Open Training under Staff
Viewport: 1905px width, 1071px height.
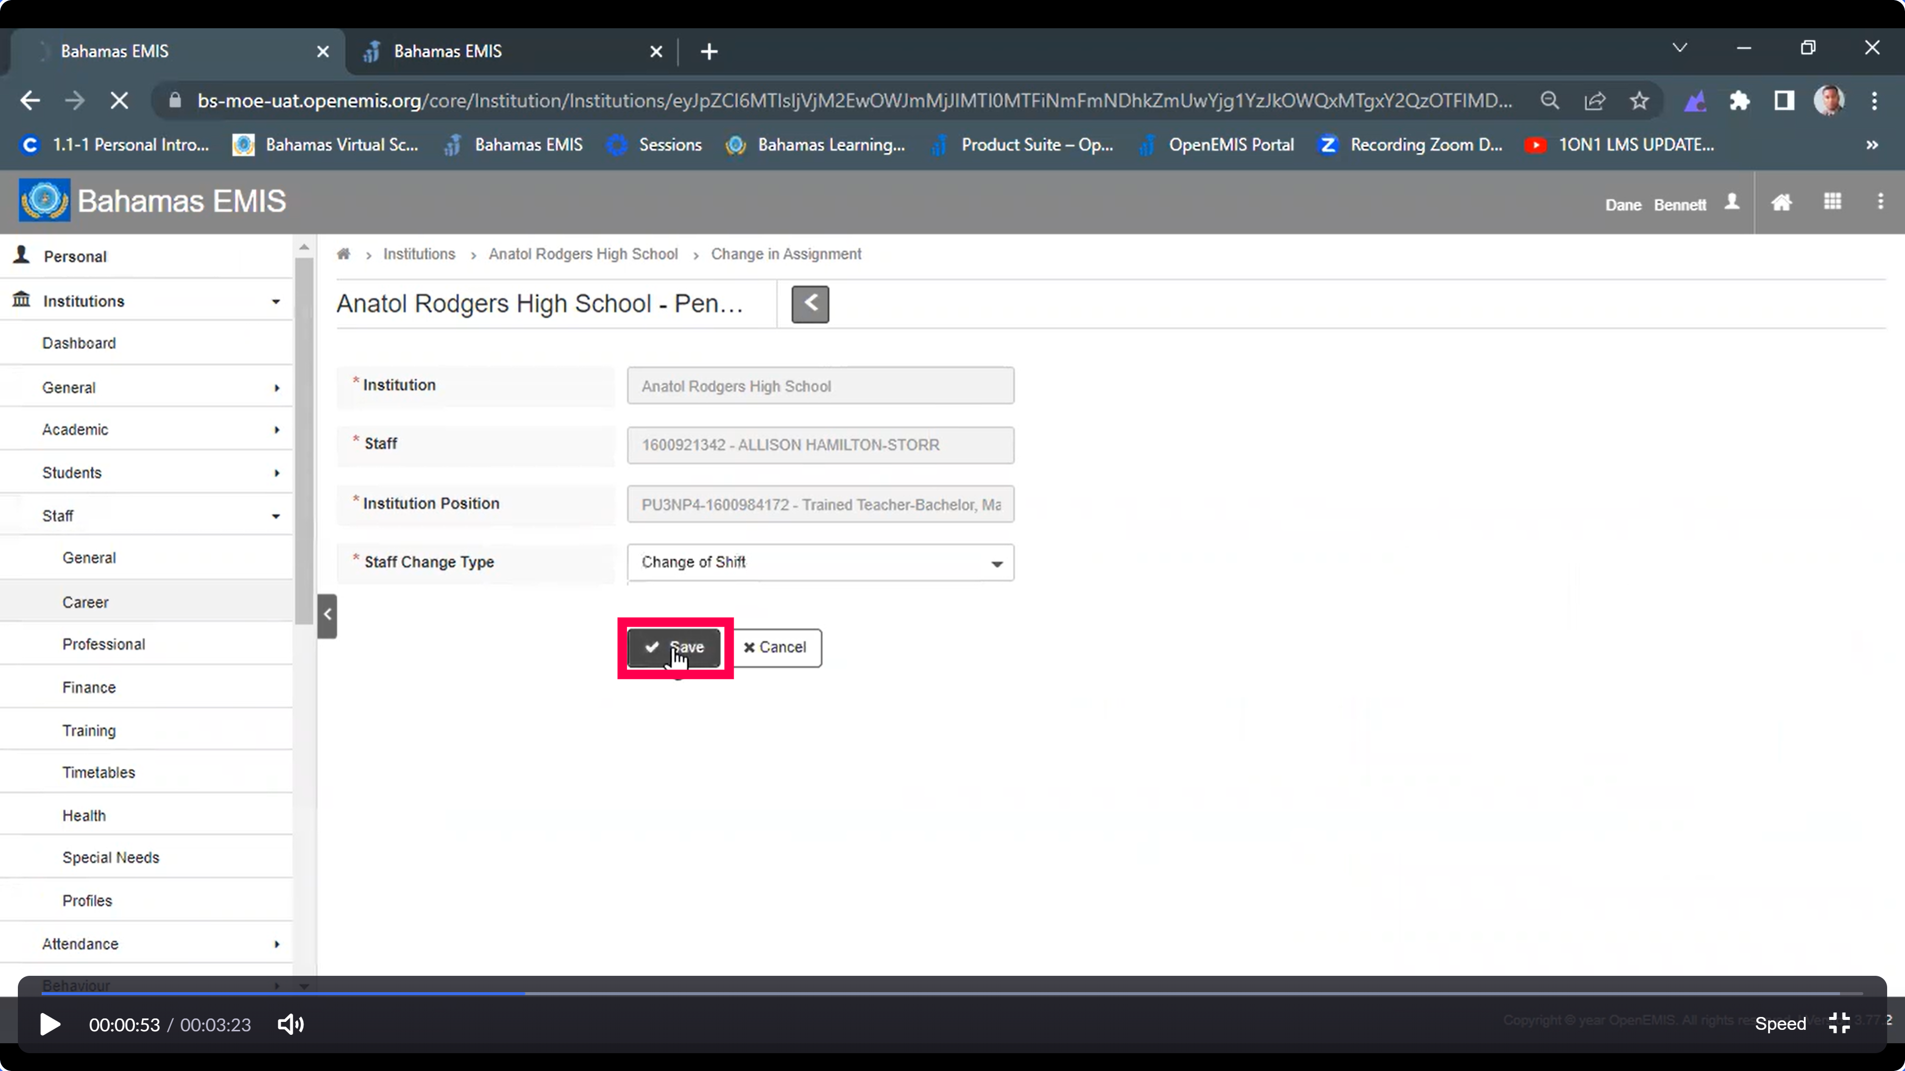click(x=146, y=730)
